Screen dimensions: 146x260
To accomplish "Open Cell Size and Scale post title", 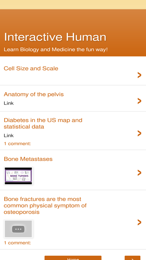I will point(31,68).
